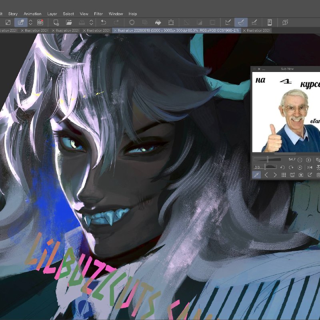Click the Clip Studio swirl launcher icon
320x320 pixels.
(x=40, y=22)
